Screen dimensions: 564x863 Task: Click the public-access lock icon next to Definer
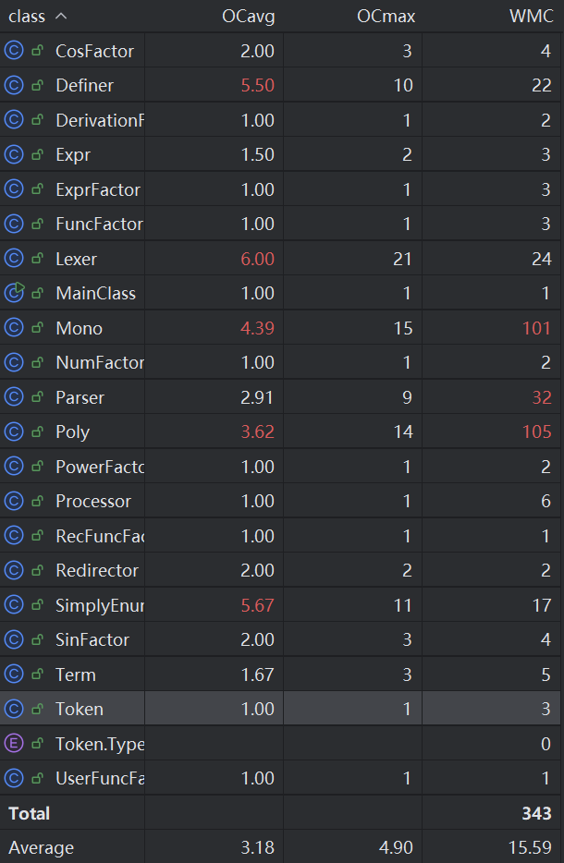[x=38, y=85]
